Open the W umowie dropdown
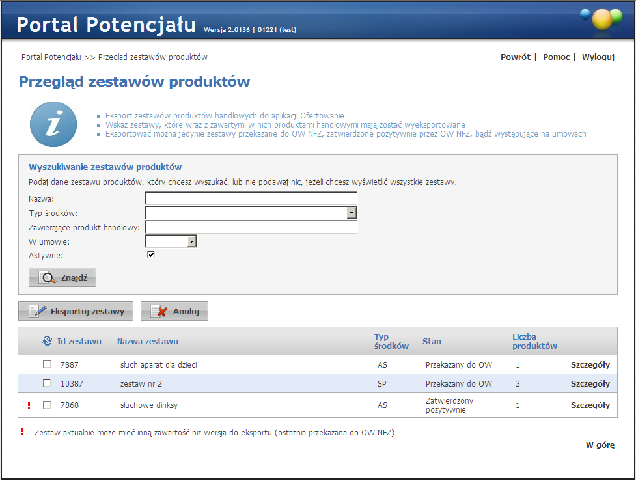Screen dimensions: 636x481 [191, 241]
